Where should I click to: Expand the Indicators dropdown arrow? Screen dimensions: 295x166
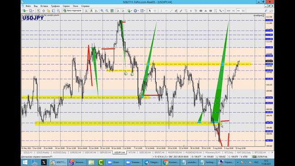point(132,11)
